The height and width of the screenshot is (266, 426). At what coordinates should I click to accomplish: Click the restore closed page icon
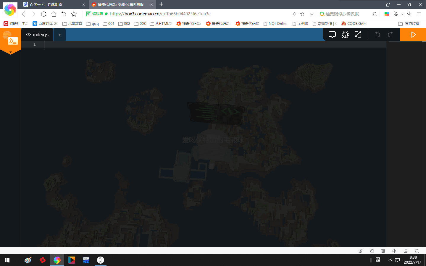64,14
